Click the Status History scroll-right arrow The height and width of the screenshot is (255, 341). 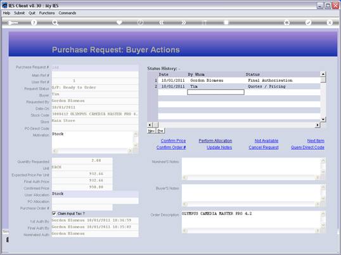click(318, 125)
